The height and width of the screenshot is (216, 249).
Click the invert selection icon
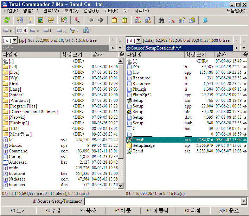click(64, 20)
